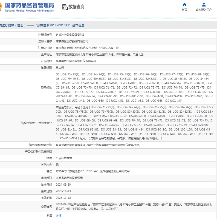
Task: Click the model list in the 型号规格 row
Action: 135,87
